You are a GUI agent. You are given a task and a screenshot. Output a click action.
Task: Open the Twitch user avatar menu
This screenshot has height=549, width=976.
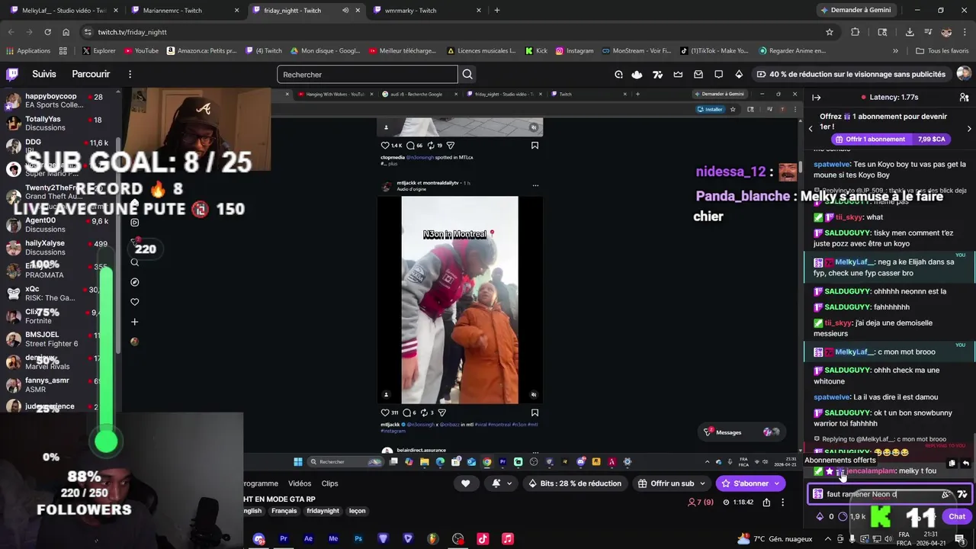click(x=964, y=74)
